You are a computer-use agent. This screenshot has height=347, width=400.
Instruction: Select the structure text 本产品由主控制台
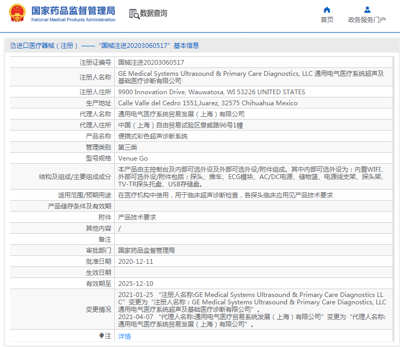252,176
